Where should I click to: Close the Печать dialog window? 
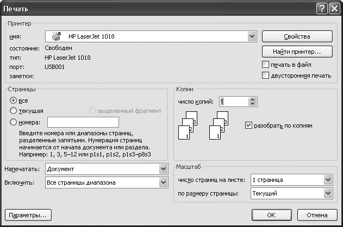click(x=334, y=8)
